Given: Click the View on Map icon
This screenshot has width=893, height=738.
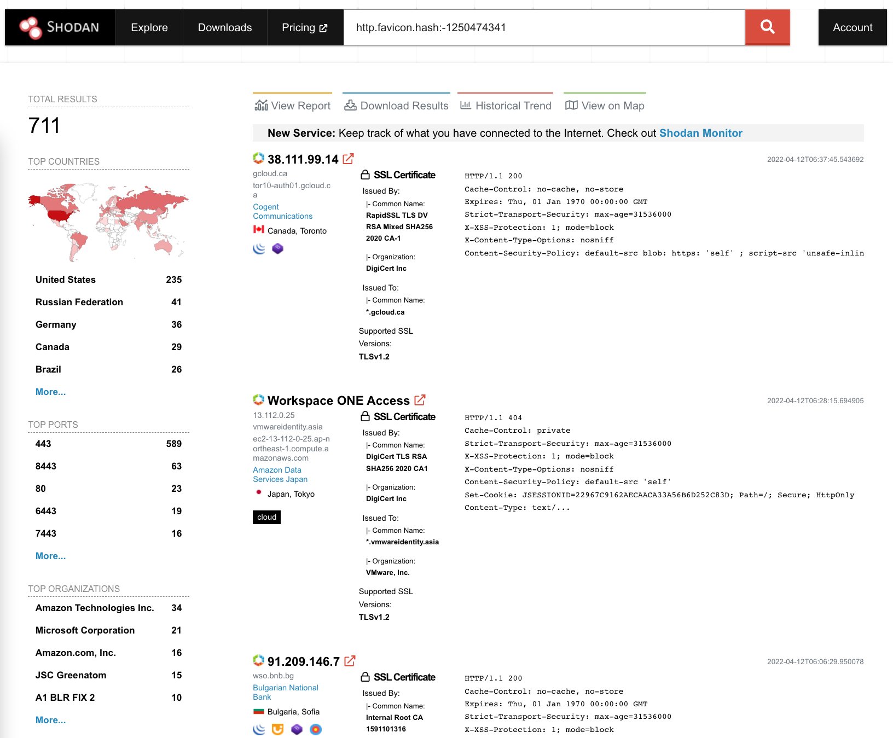Looking at the screenshot, I should [x=571, y=105].
